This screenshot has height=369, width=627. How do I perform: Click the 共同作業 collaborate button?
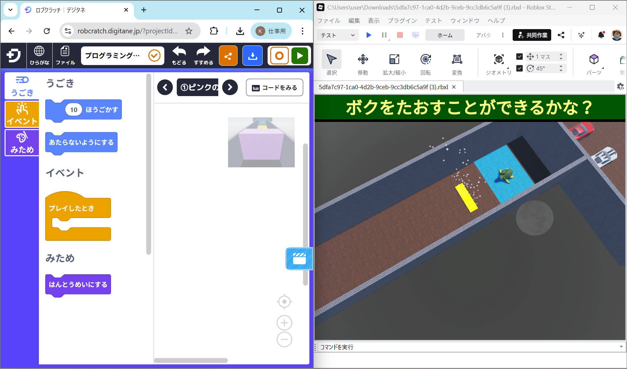(x=532, y=35)
